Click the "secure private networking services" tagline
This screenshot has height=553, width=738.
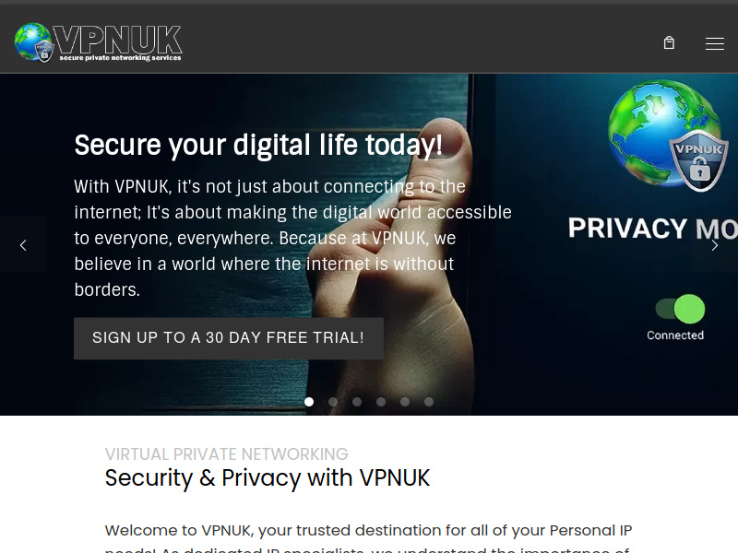pyautogui.click(x=121, y=58)
